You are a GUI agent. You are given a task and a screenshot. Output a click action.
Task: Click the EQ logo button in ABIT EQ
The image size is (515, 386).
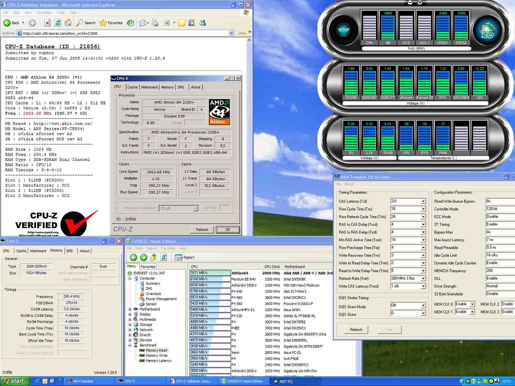click(488, 30)
